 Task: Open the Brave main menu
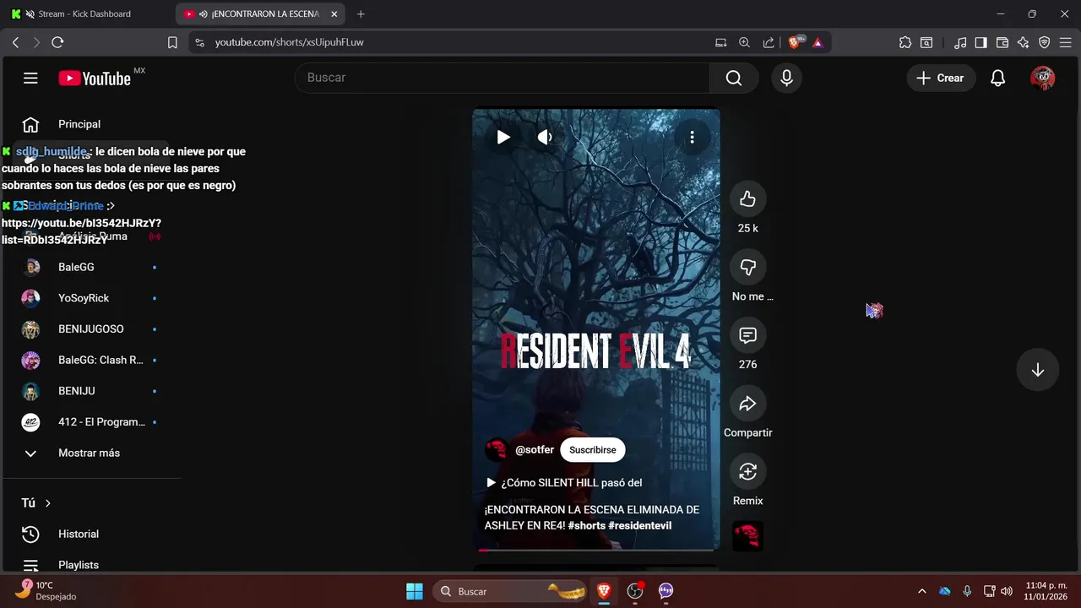pos(1066,42)
